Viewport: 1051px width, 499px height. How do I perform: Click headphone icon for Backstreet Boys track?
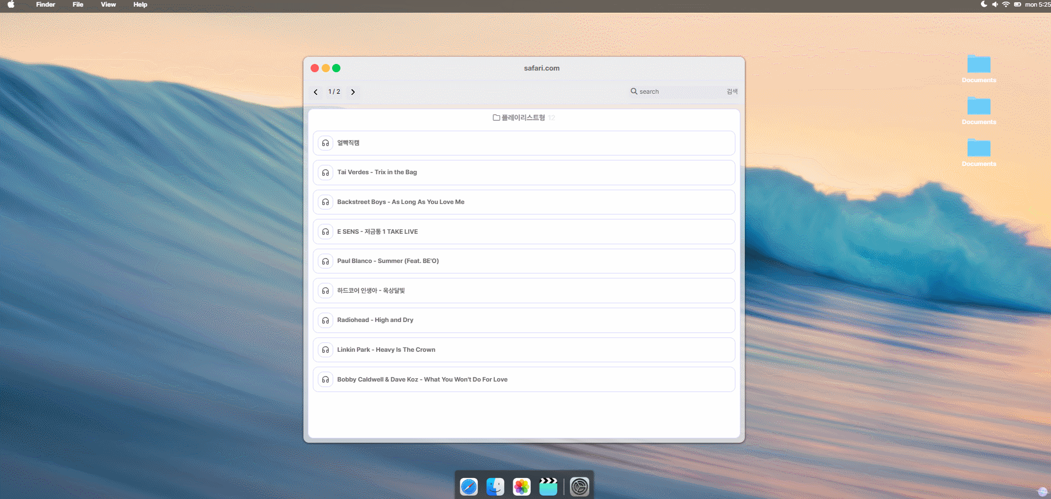click(326, 202)
